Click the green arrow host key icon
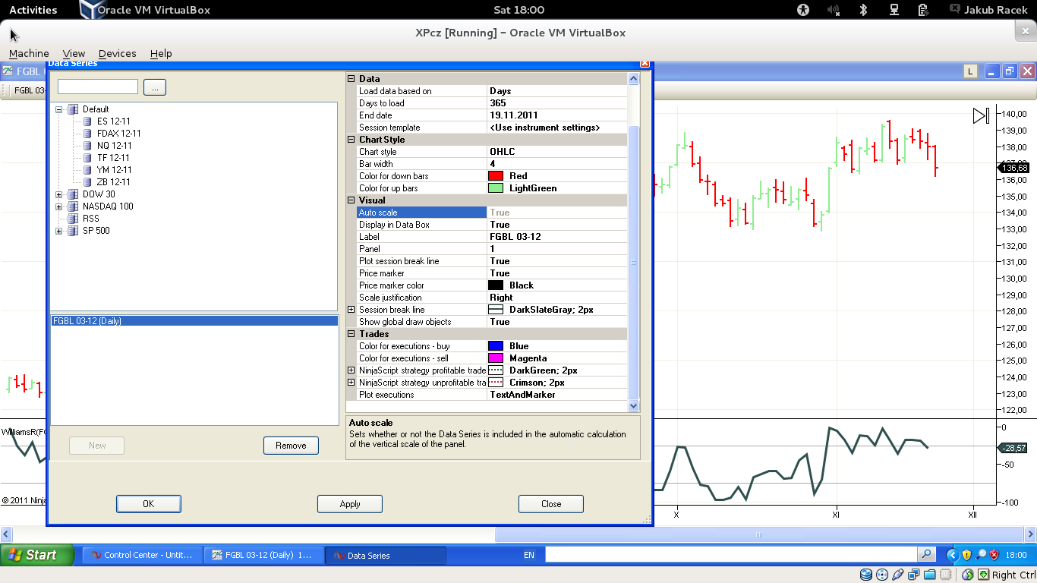 point(984,575)
